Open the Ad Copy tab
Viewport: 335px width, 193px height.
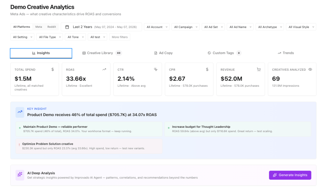(164, 53)
